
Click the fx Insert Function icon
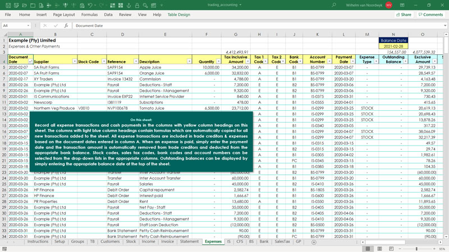66,25
